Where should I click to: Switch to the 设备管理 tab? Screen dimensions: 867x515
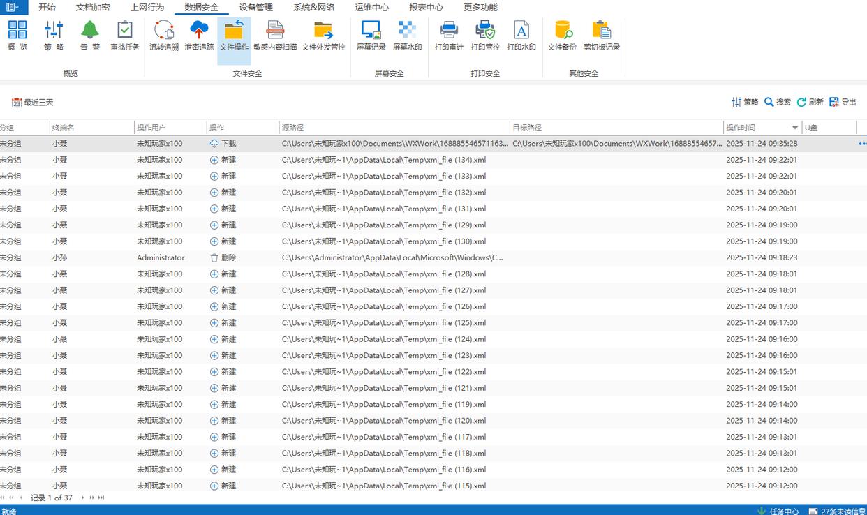[255, 8]
